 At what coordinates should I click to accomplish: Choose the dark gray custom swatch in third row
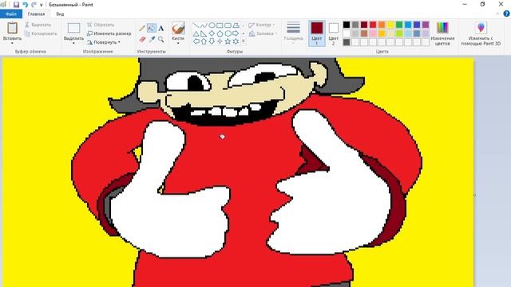click(x=347, y=42)
